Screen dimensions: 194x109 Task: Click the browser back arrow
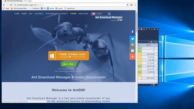pos(4,5)
